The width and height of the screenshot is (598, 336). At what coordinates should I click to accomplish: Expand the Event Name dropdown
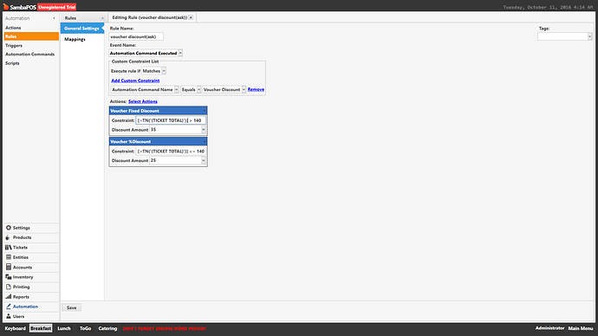click(180, 54)
